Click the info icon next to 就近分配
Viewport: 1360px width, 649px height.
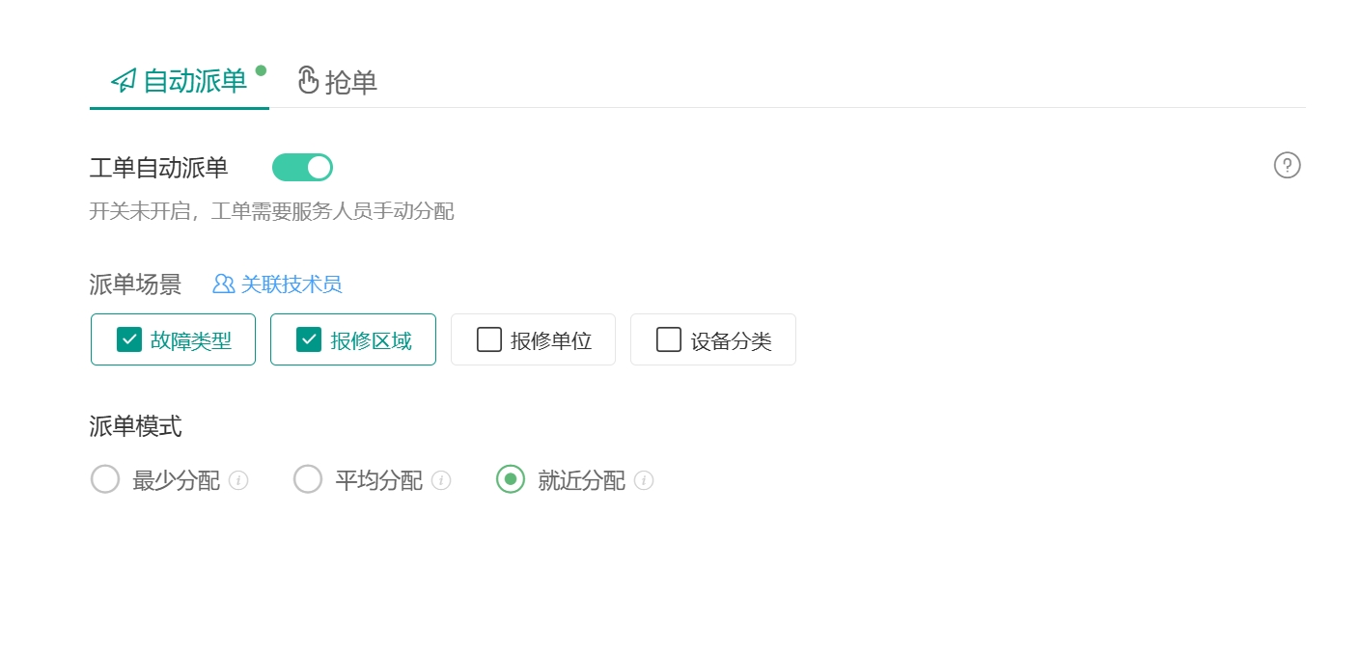(644, 480)
